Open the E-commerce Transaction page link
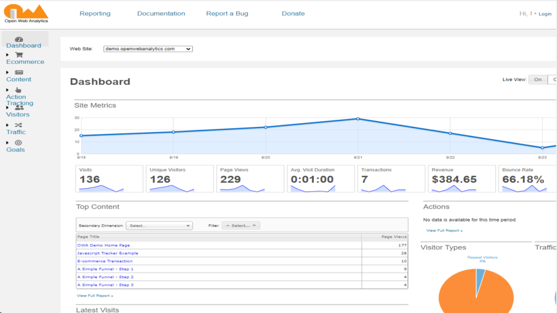 pos(105,261)
